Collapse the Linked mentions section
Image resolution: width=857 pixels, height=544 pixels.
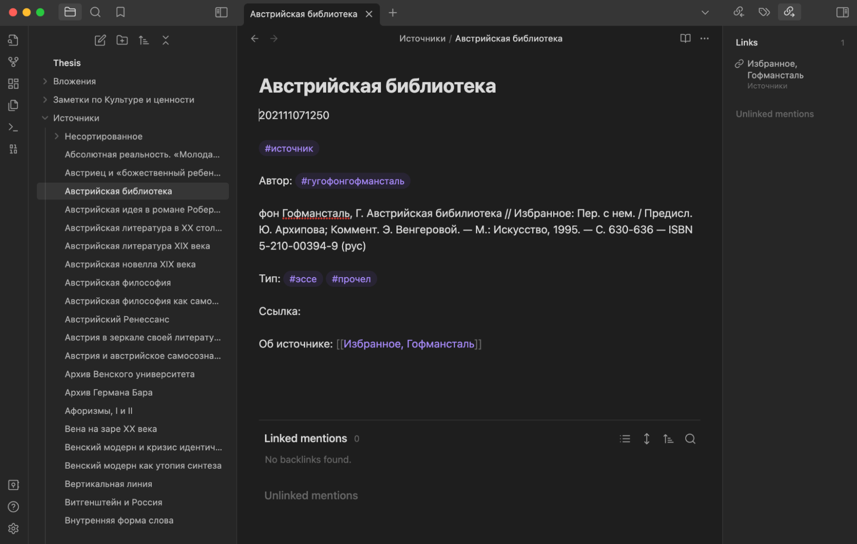click(305, 438)
